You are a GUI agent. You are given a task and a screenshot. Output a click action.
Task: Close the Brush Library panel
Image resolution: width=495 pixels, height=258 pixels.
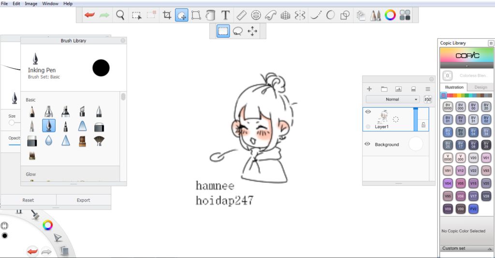123,41
